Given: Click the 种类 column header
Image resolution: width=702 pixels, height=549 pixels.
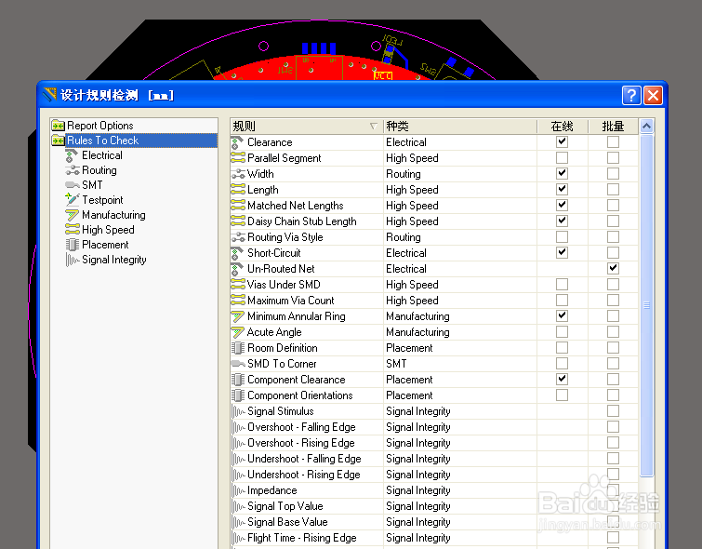Looking at the screenshot, I should (x=460, y=127).
